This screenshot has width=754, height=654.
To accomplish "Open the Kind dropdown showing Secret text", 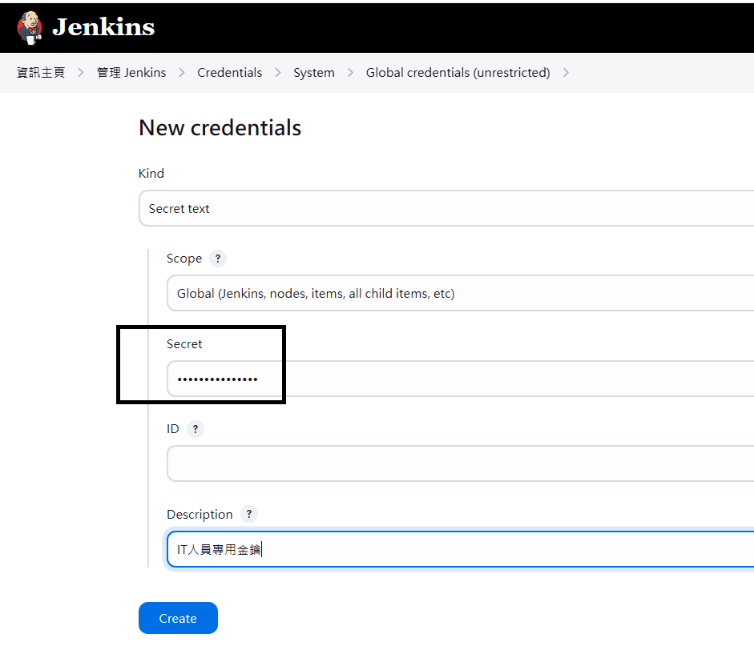I will tap(446, 208).
